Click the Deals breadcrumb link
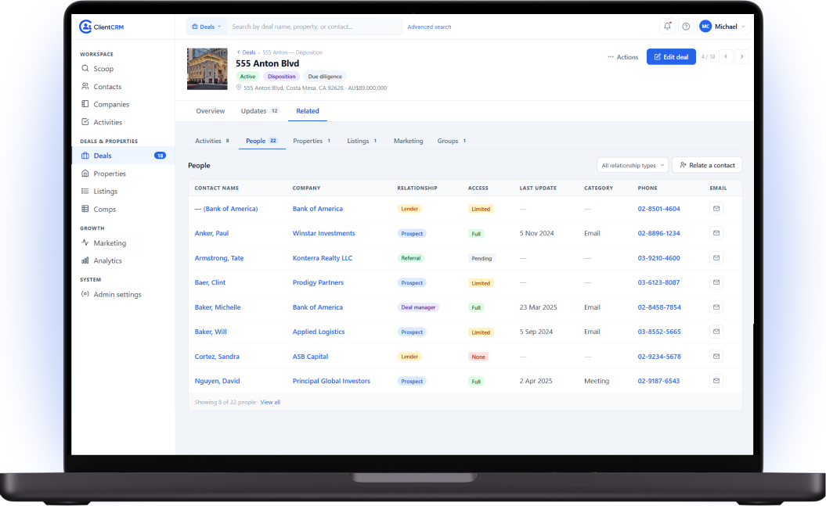The image size is (826, 506). coord(249,52)
